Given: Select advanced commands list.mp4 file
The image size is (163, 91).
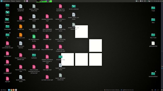Looking at the screenshot, I should pos(7,45).
